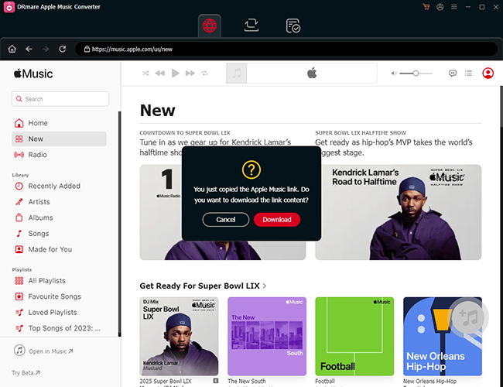Click New Orleans Hip-Hop caption text
503x387 pixels.
pos(429,381)
